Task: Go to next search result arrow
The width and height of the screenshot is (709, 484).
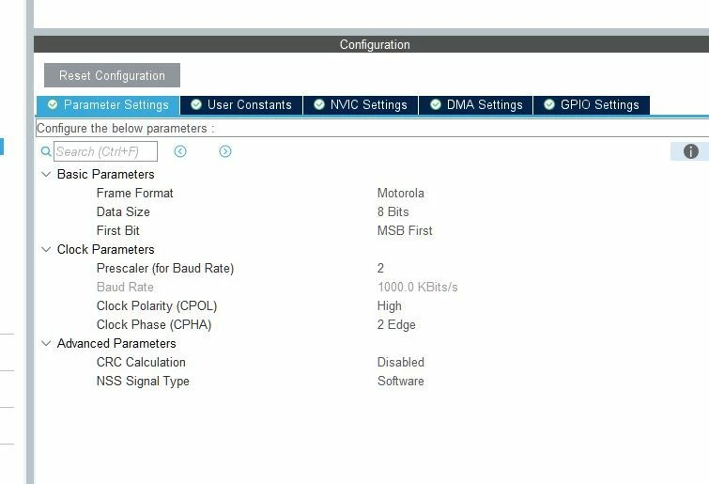Action: pyautogui.click(x=225, y=151)
